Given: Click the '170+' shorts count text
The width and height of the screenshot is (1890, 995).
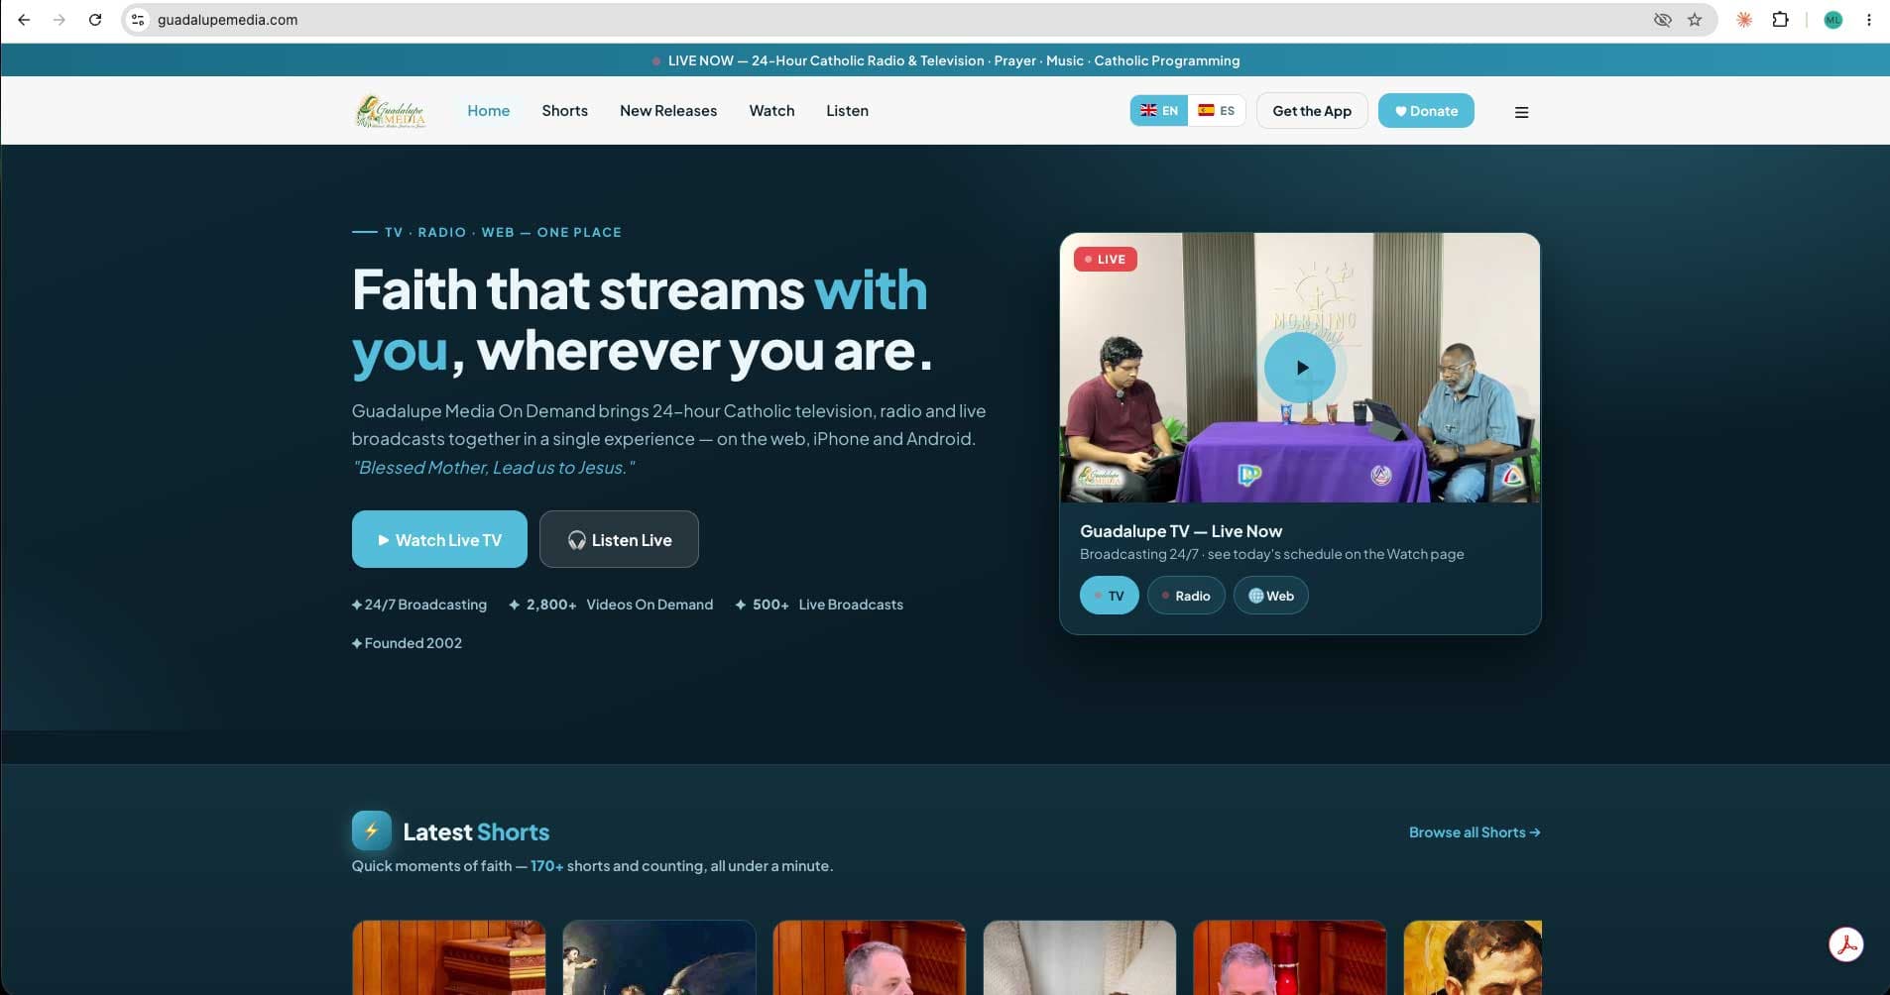Looking at the screenshot, I should [546, 866].
